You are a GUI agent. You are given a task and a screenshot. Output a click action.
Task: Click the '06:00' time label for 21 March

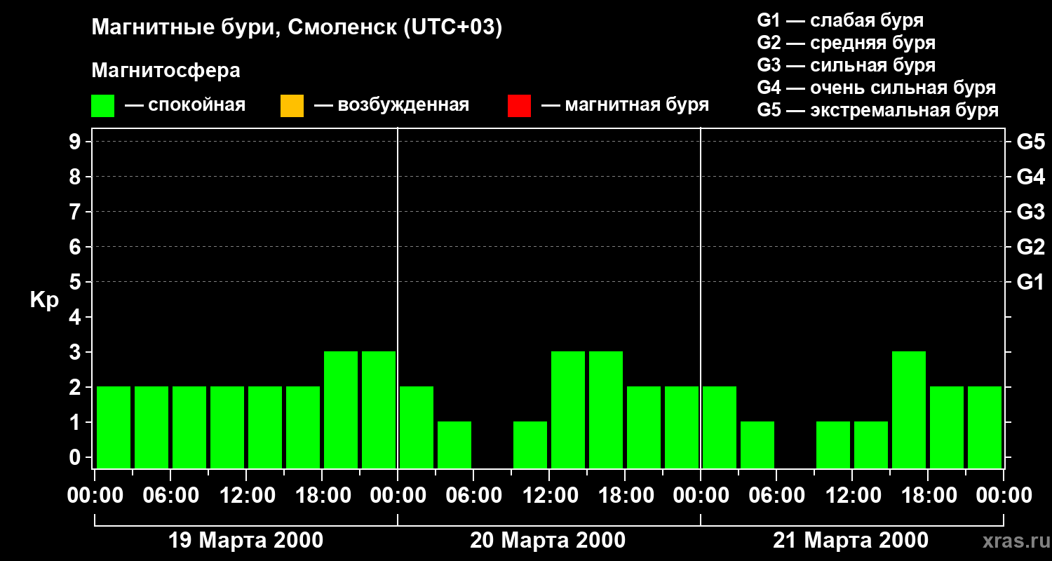pos(776,496)
